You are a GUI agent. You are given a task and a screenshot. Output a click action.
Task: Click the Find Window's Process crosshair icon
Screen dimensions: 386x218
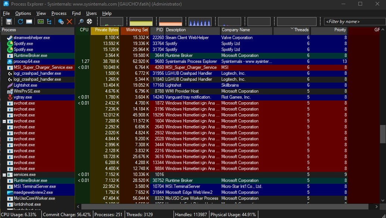pos(89,22)
